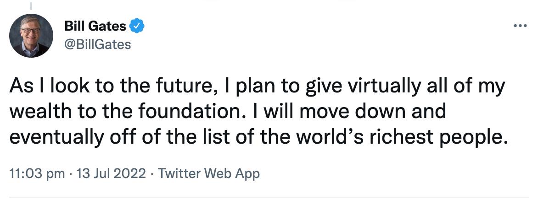Open the Bill Gates display name link
Viewport: 538px width, 205px height.
tap(95, 27)
